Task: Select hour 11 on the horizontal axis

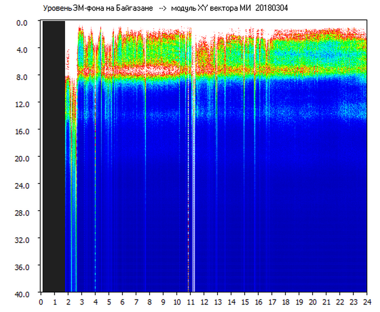Action: [x=190, y=302]
